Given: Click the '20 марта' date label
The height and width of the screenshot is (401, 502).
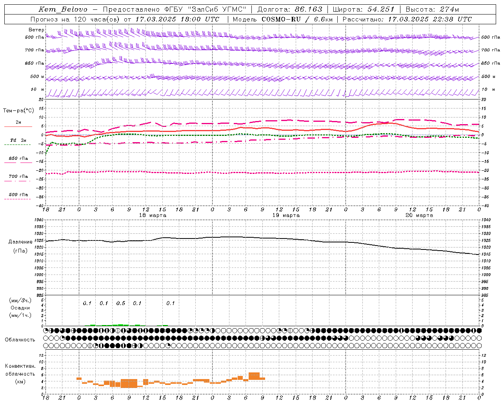Looking at the screenshot, I should coord(419,215).
